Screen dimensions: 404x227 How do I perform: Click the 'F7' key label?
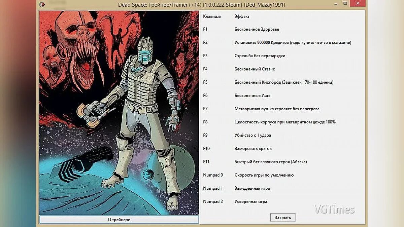(x=205, y=109)
